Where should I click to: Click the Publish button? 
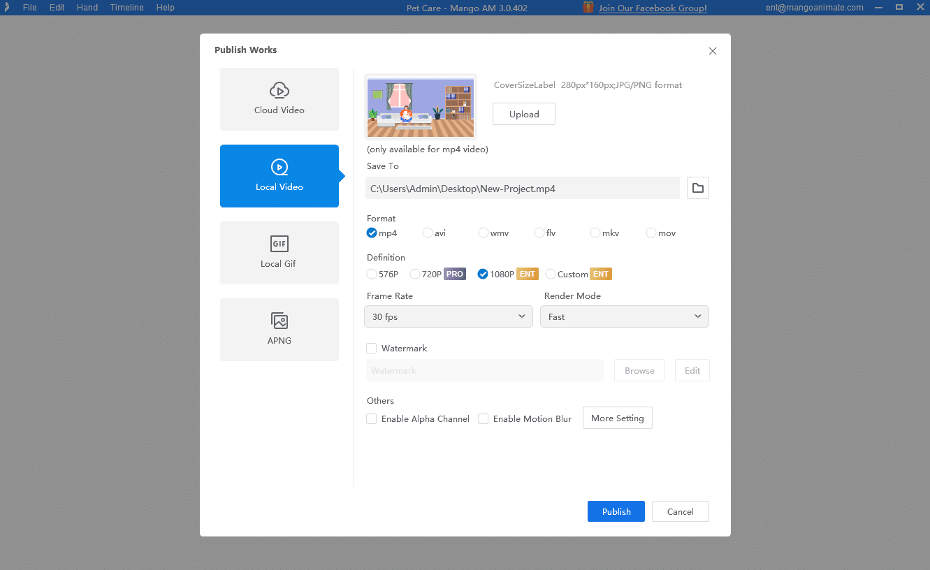616,512
